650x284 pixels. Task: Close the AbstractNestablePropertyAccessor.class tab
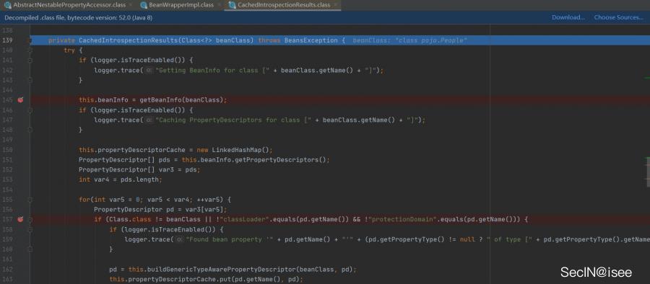131,5
